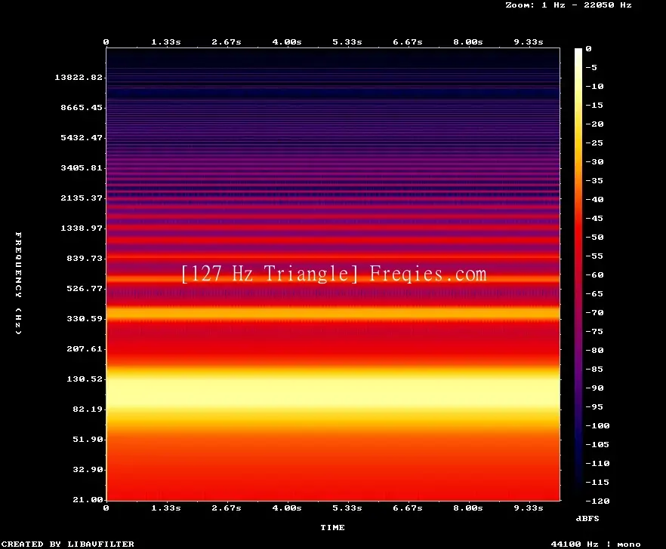
Task: Click the TIME axis title
Action: tap(332, 527)
